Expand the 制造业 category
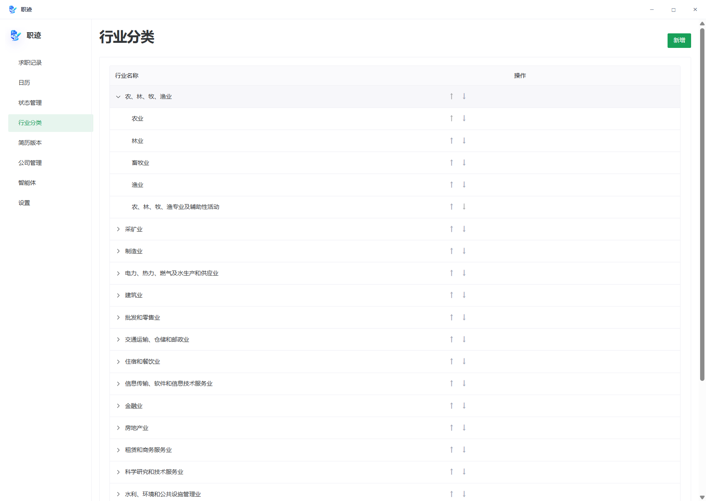This screenshot has width=706, height=501. (x=118, y=251)
